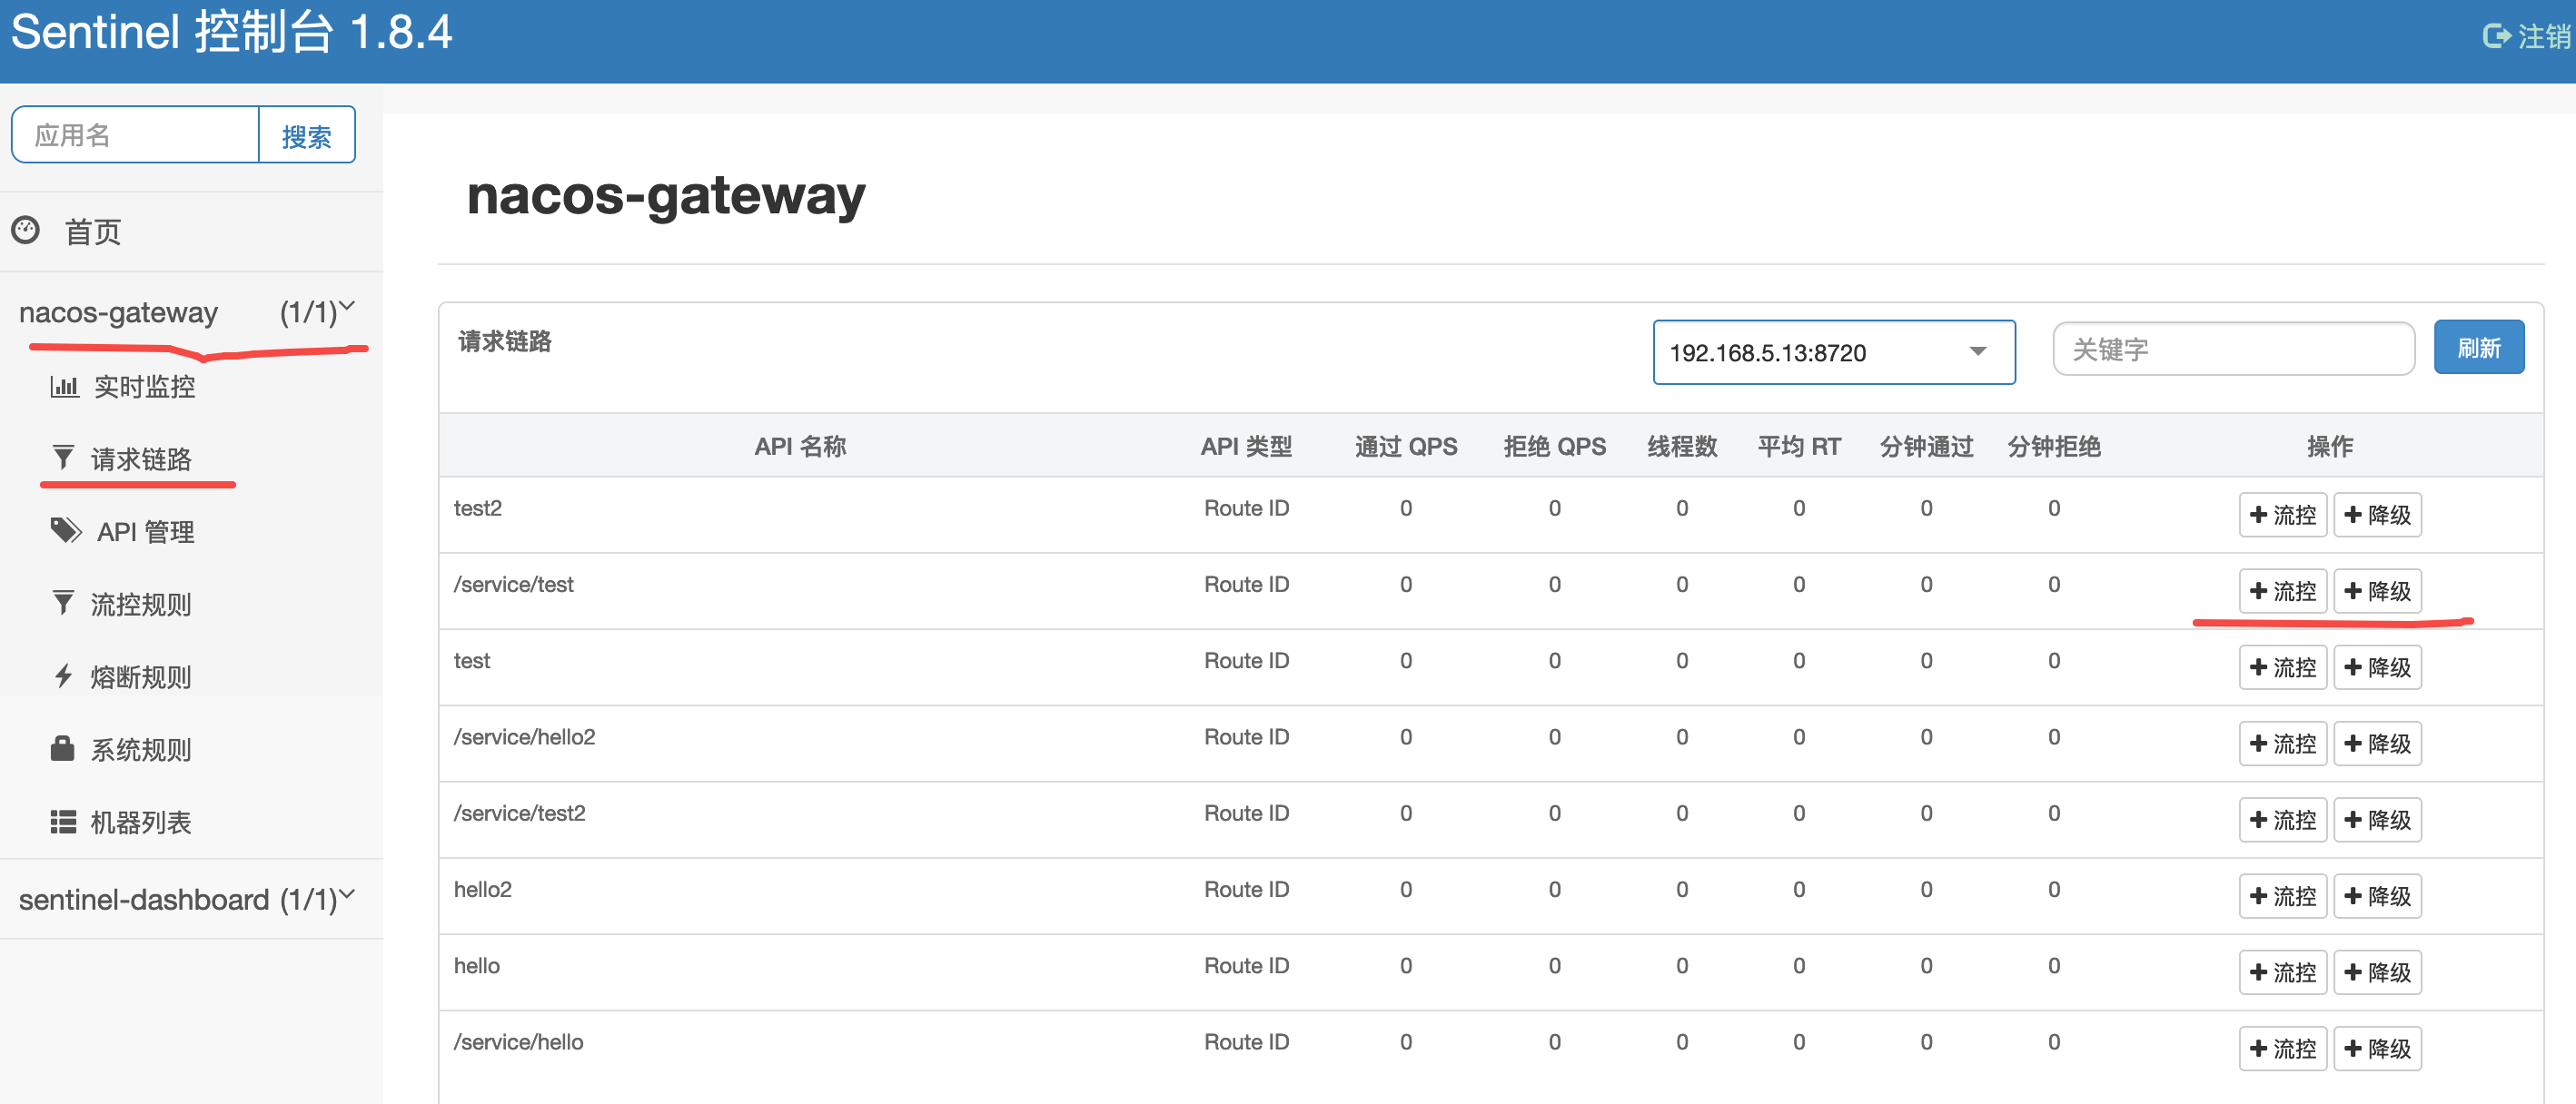Add 降级 rule for hello2 route
2576x1104 pixels.
tap(2377, 895)
